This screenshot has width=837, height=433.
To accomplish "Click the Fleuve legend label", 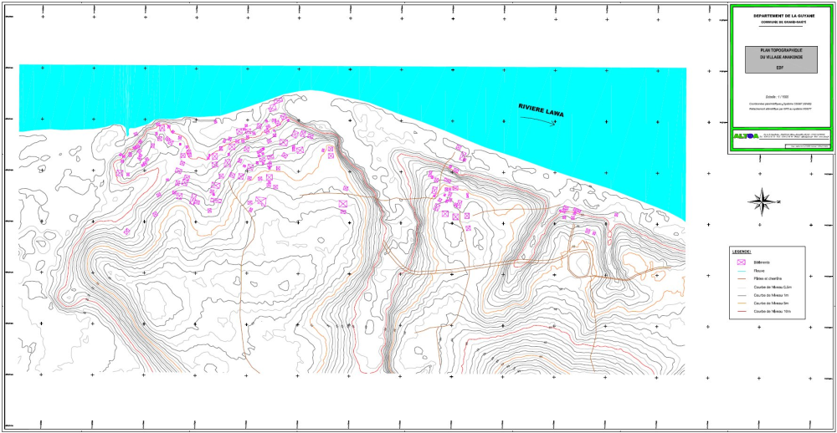I will point(758,271).
